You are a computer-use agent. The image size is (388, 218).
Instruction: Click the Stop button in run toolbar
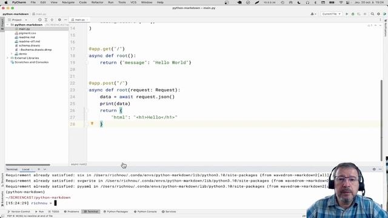[365, 14]
